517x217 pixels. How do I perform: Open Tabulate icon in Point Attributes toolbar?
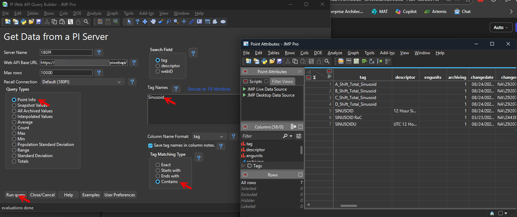[348, 61]
